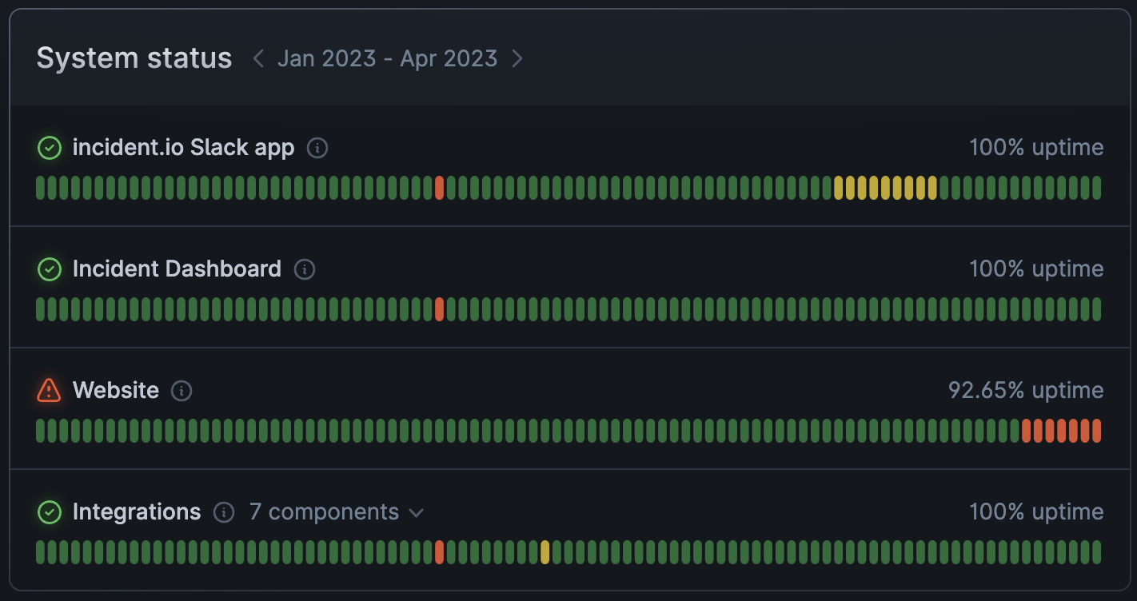
Task: Select the Jan 2023 - Apr 2023 date range
Action: tap(387, 58)
